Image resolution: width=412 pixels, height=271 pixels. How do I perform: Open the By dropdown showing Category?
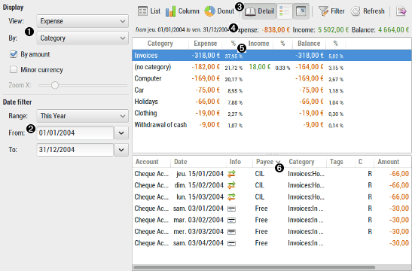point(83,38)
